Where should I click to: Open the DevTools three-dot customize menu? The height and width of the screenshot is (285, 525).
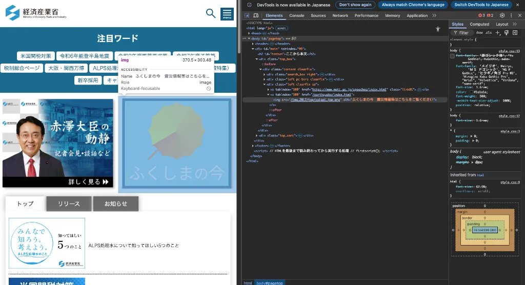click(511, 15)
